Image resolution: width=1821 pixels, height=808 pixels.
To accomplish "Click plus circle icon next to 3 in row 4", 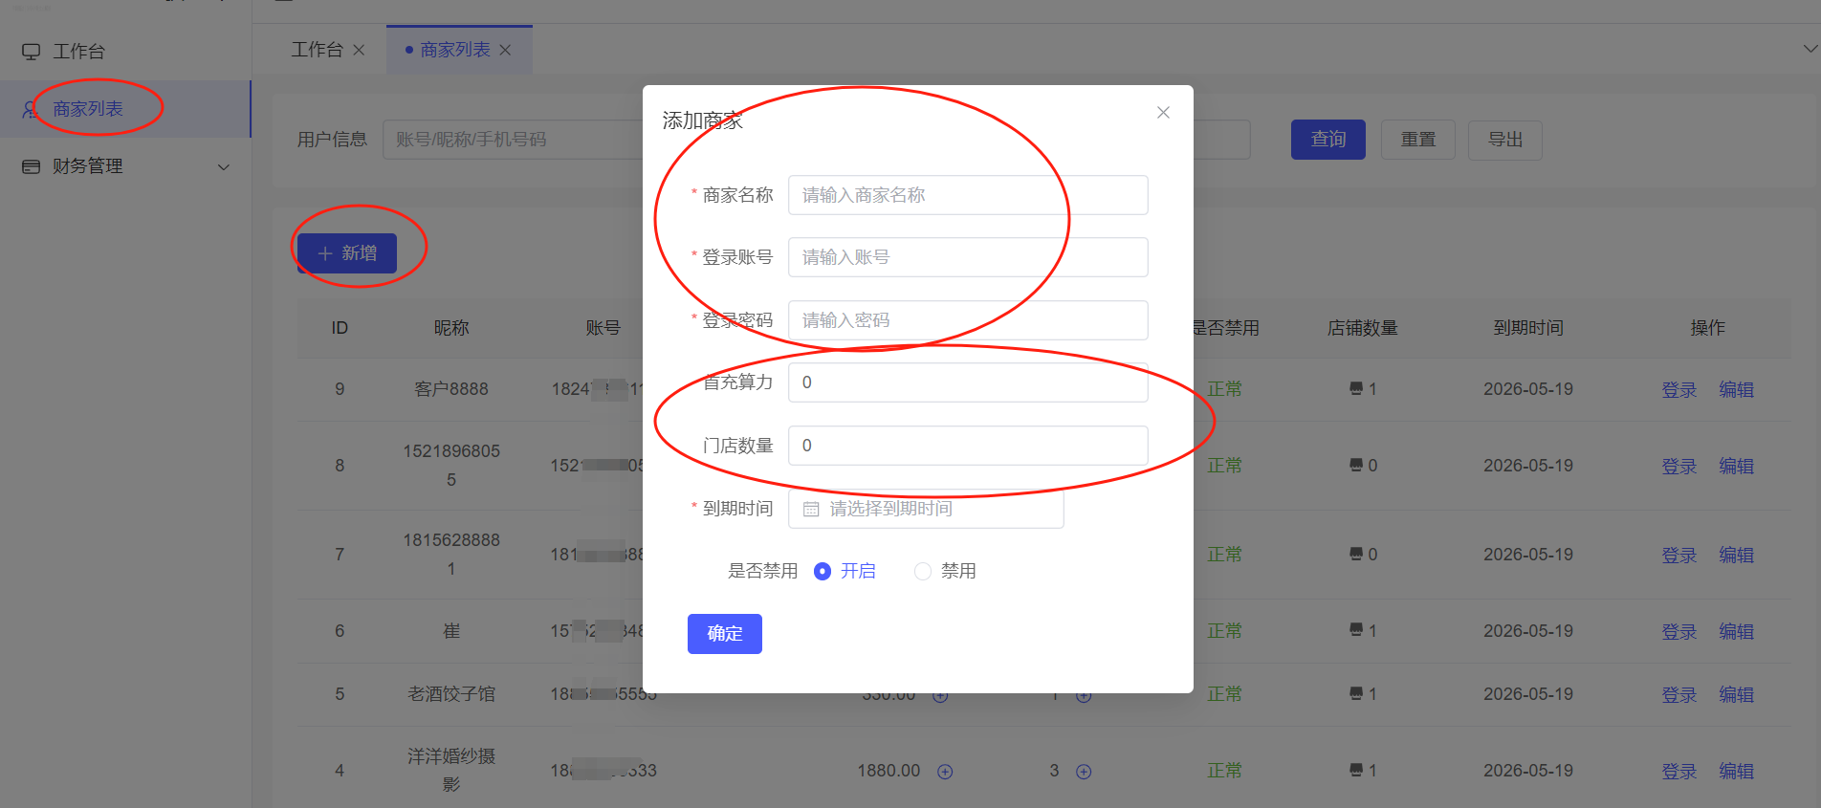I will [x=1084, y=772].
